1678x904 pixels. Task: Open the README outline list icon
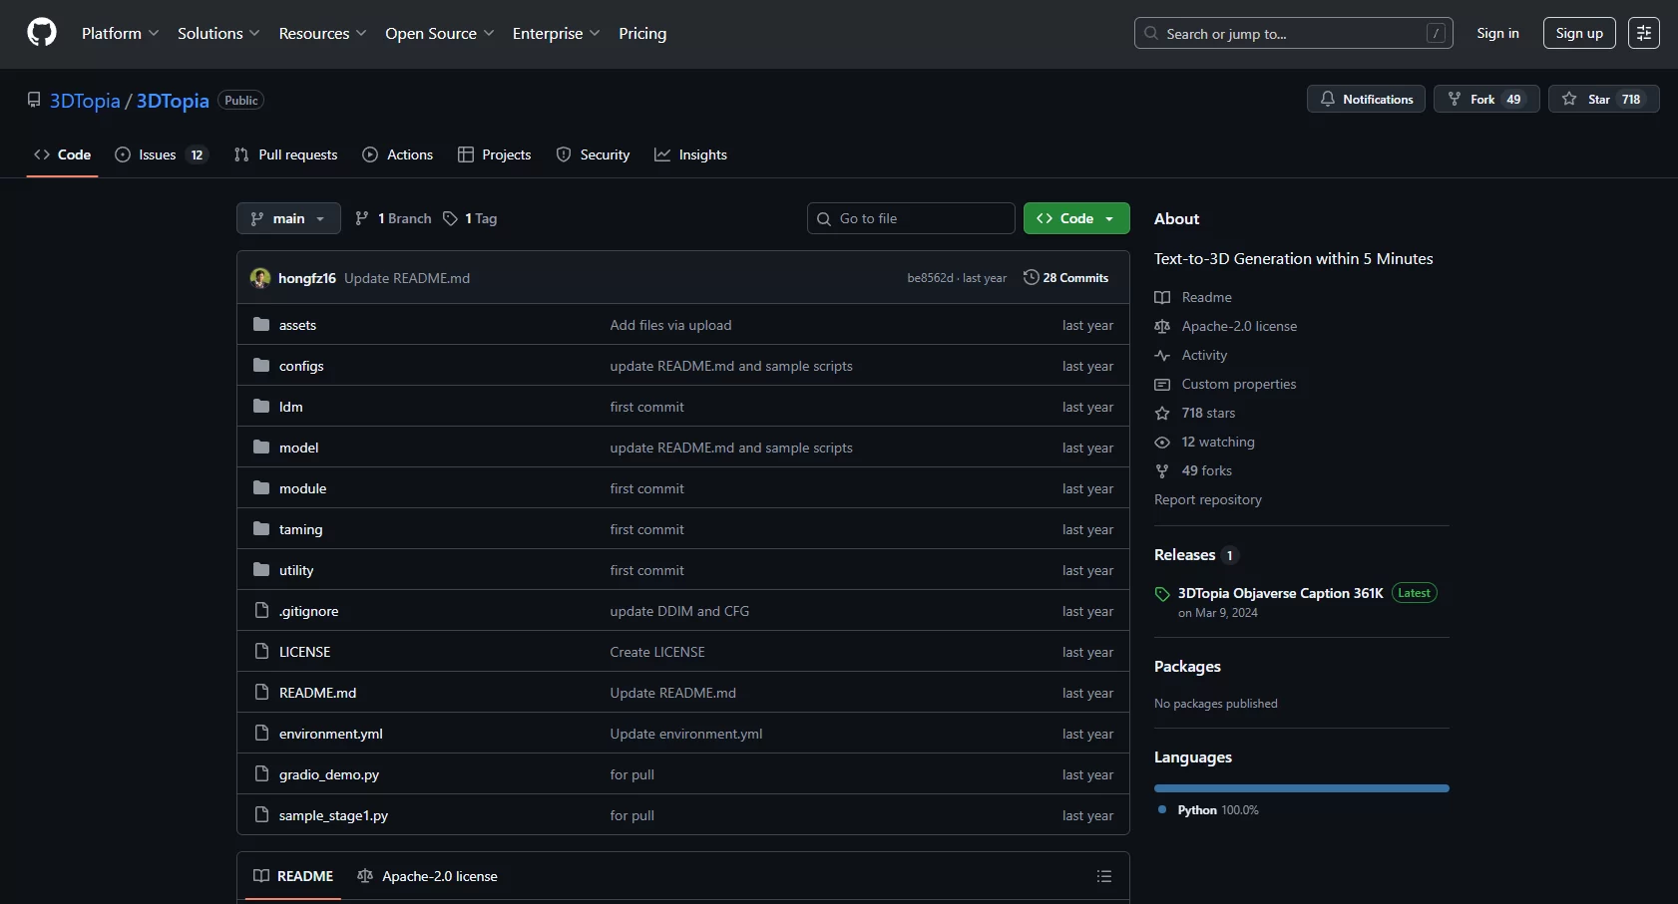1103,876
